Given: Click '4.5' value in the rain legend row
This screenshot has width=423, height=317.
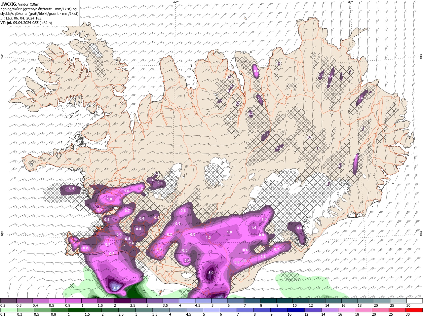Looking at the screenshot, I should click(x=188, y=315).
